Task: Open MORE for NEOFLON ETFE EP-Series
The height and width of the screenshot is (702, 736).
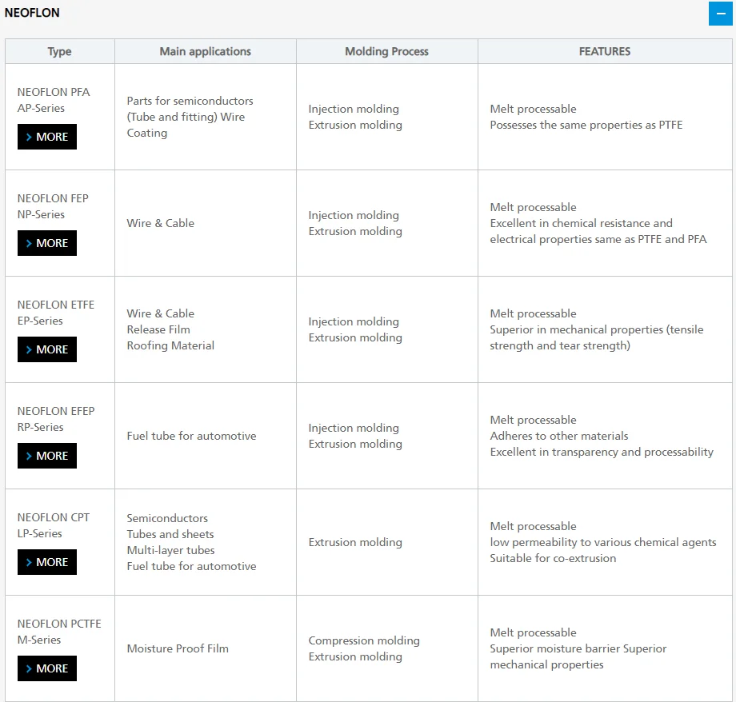Action: coord(47,349)
